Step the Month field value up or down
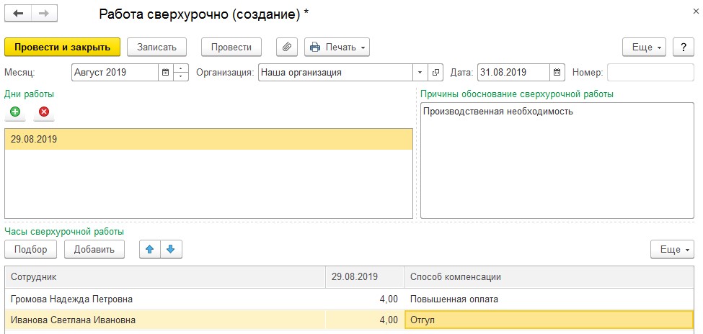Screen dimensions: 703x334 click(181, 73)
